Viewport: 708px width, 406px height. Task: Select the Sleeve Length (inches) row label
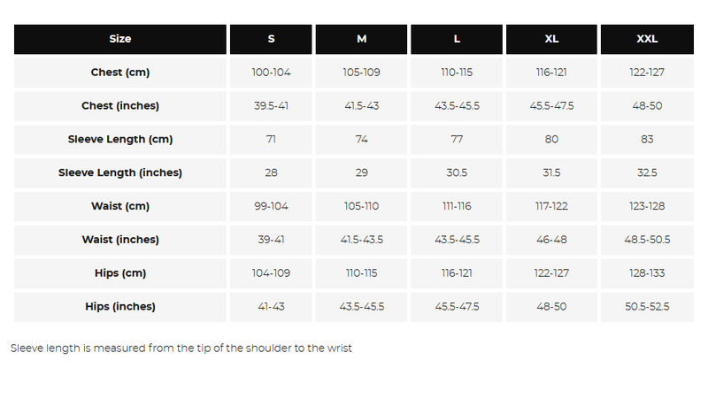pyautogui.click(x=120, y=173)
